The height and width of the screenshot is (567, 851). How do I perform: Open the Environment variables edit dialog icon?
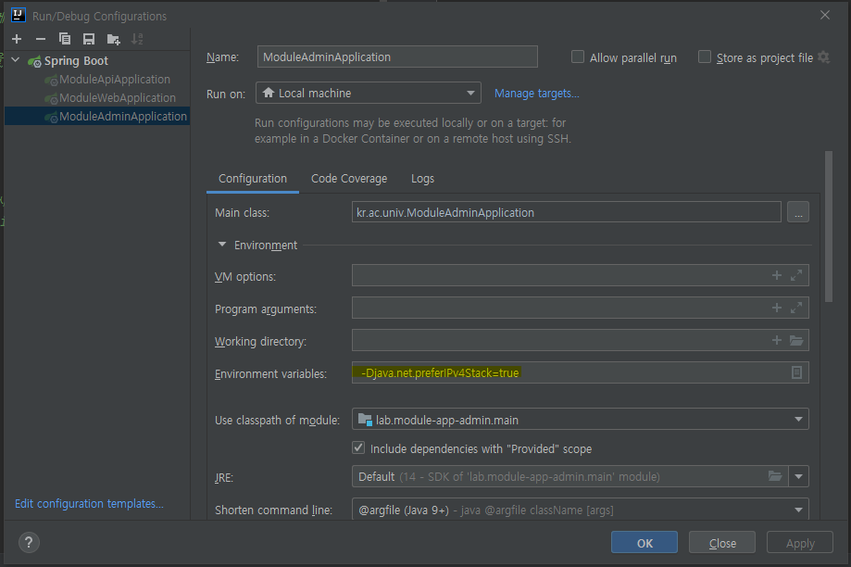[796, 372]
